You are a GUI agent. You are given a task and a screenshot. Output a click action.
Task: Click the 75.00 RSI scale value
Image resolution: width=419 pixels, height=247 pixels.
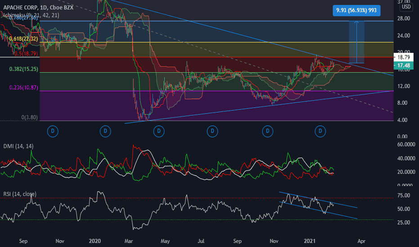coord(404,195)
